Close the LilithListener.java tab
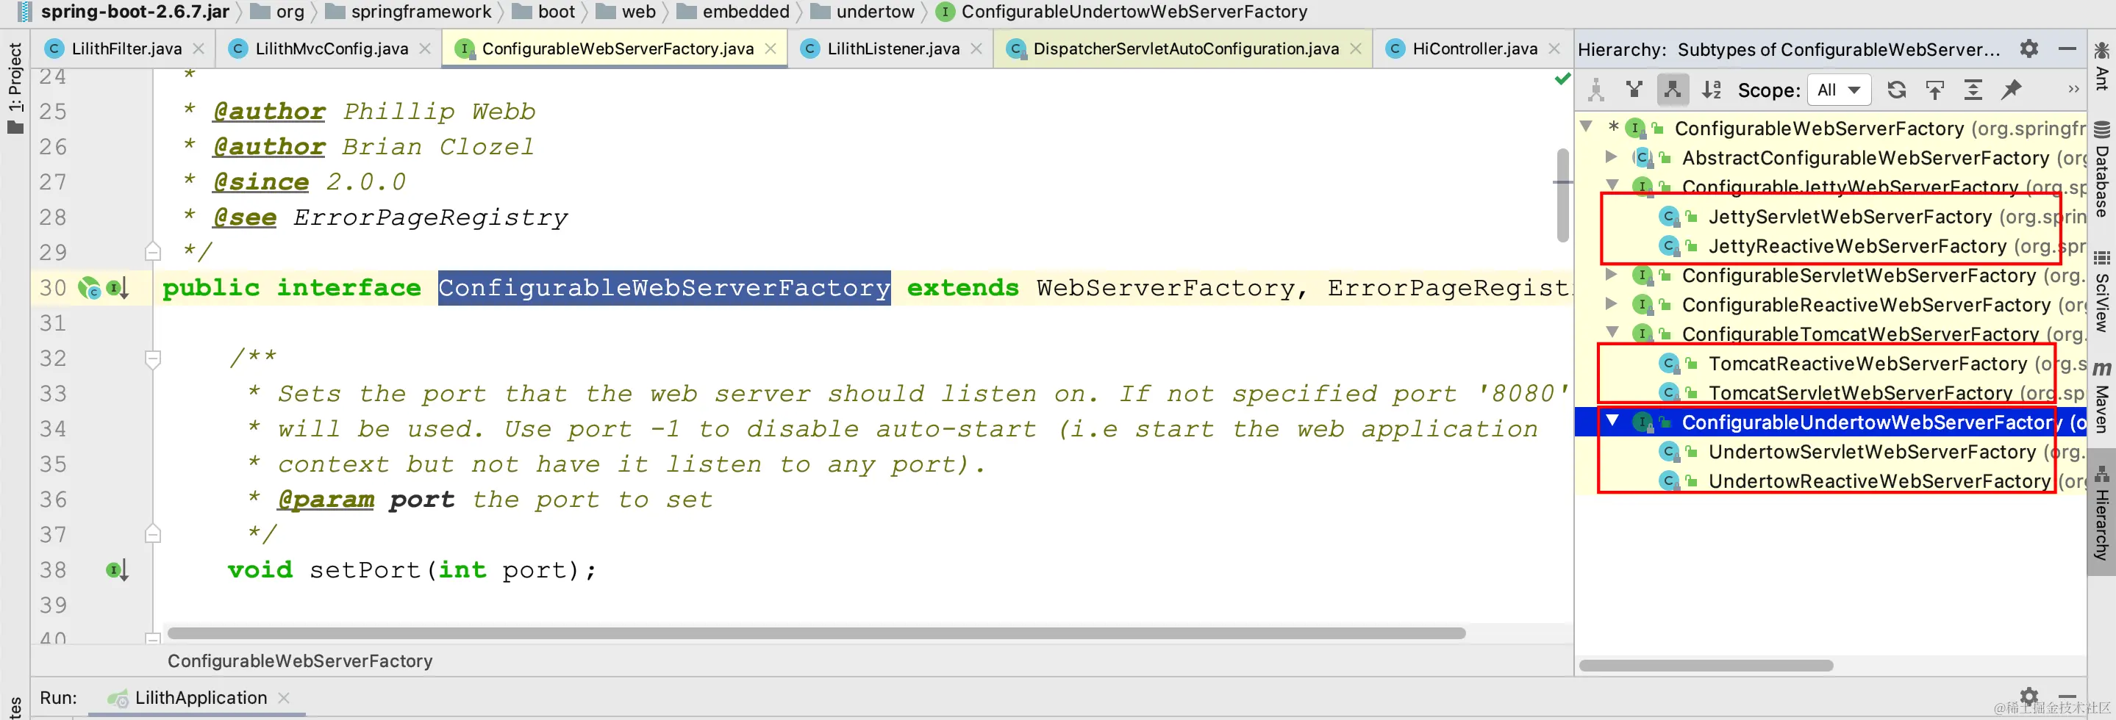 coord(976,49)
